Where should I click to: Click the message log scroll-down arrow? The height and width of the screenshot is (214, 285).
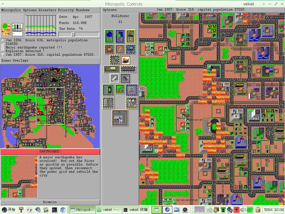(3, 55)
